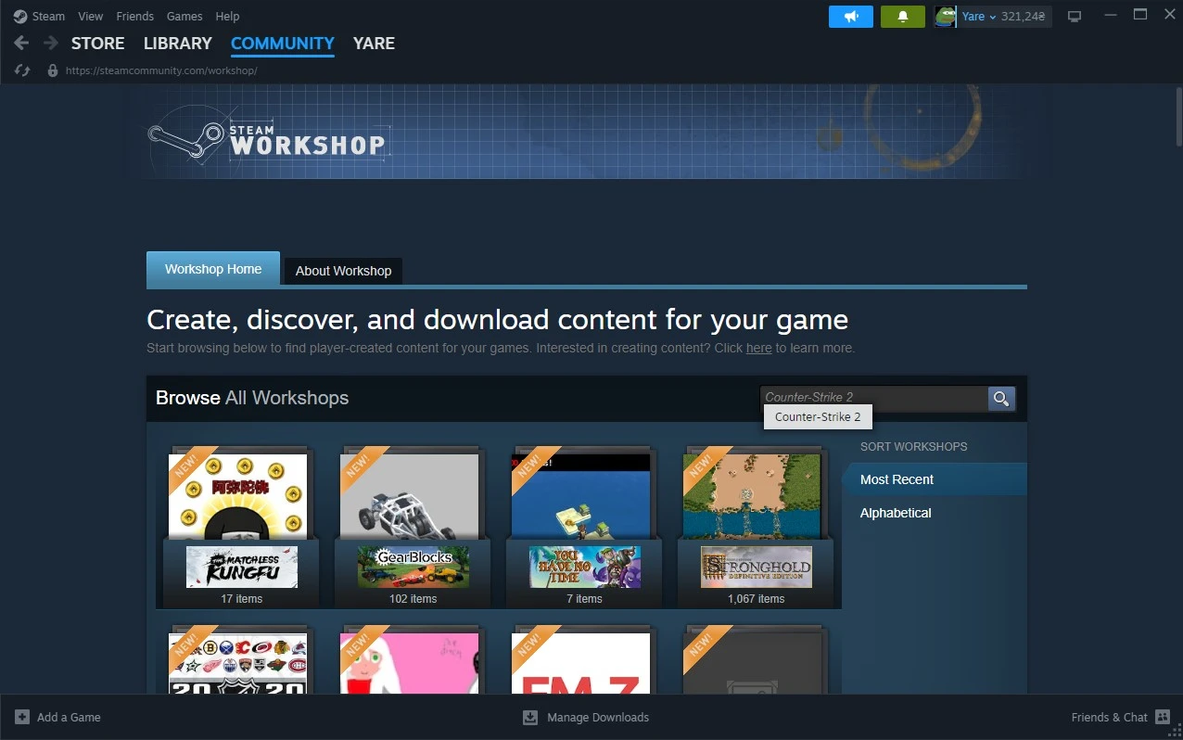Viewport: 1183px width, 740px height.
Task: Sort workshops by Most Recent
Action: pos(935,479)
